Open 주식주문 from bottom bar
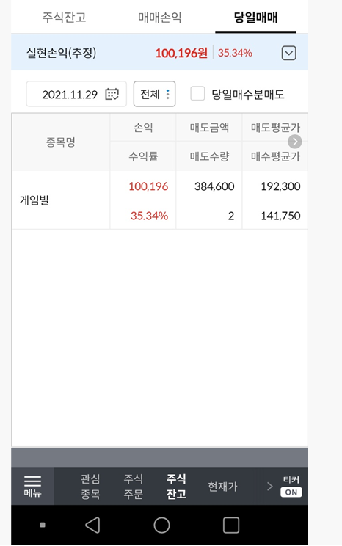The height and width of the screenshot is (546, 342). coord(133,486)
